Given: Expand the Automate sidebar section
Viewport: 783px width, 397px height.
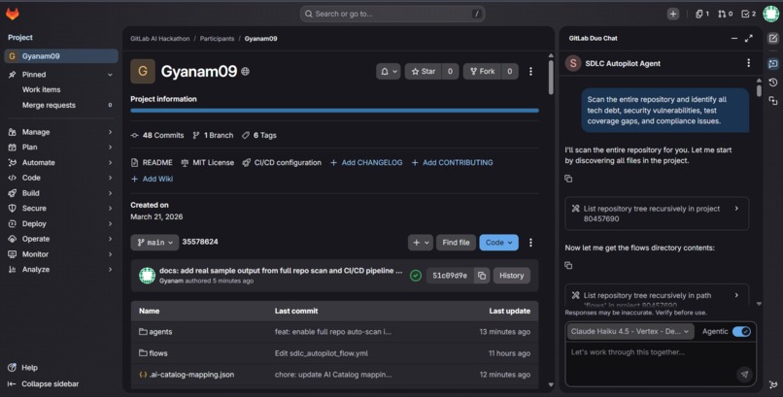Looking at the screenshot, I should coord(61,163).
